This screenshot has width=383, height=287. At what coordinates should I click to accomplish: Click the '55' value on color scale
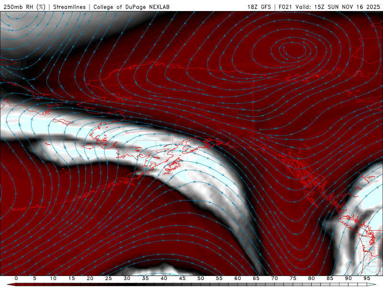(219, 278)
